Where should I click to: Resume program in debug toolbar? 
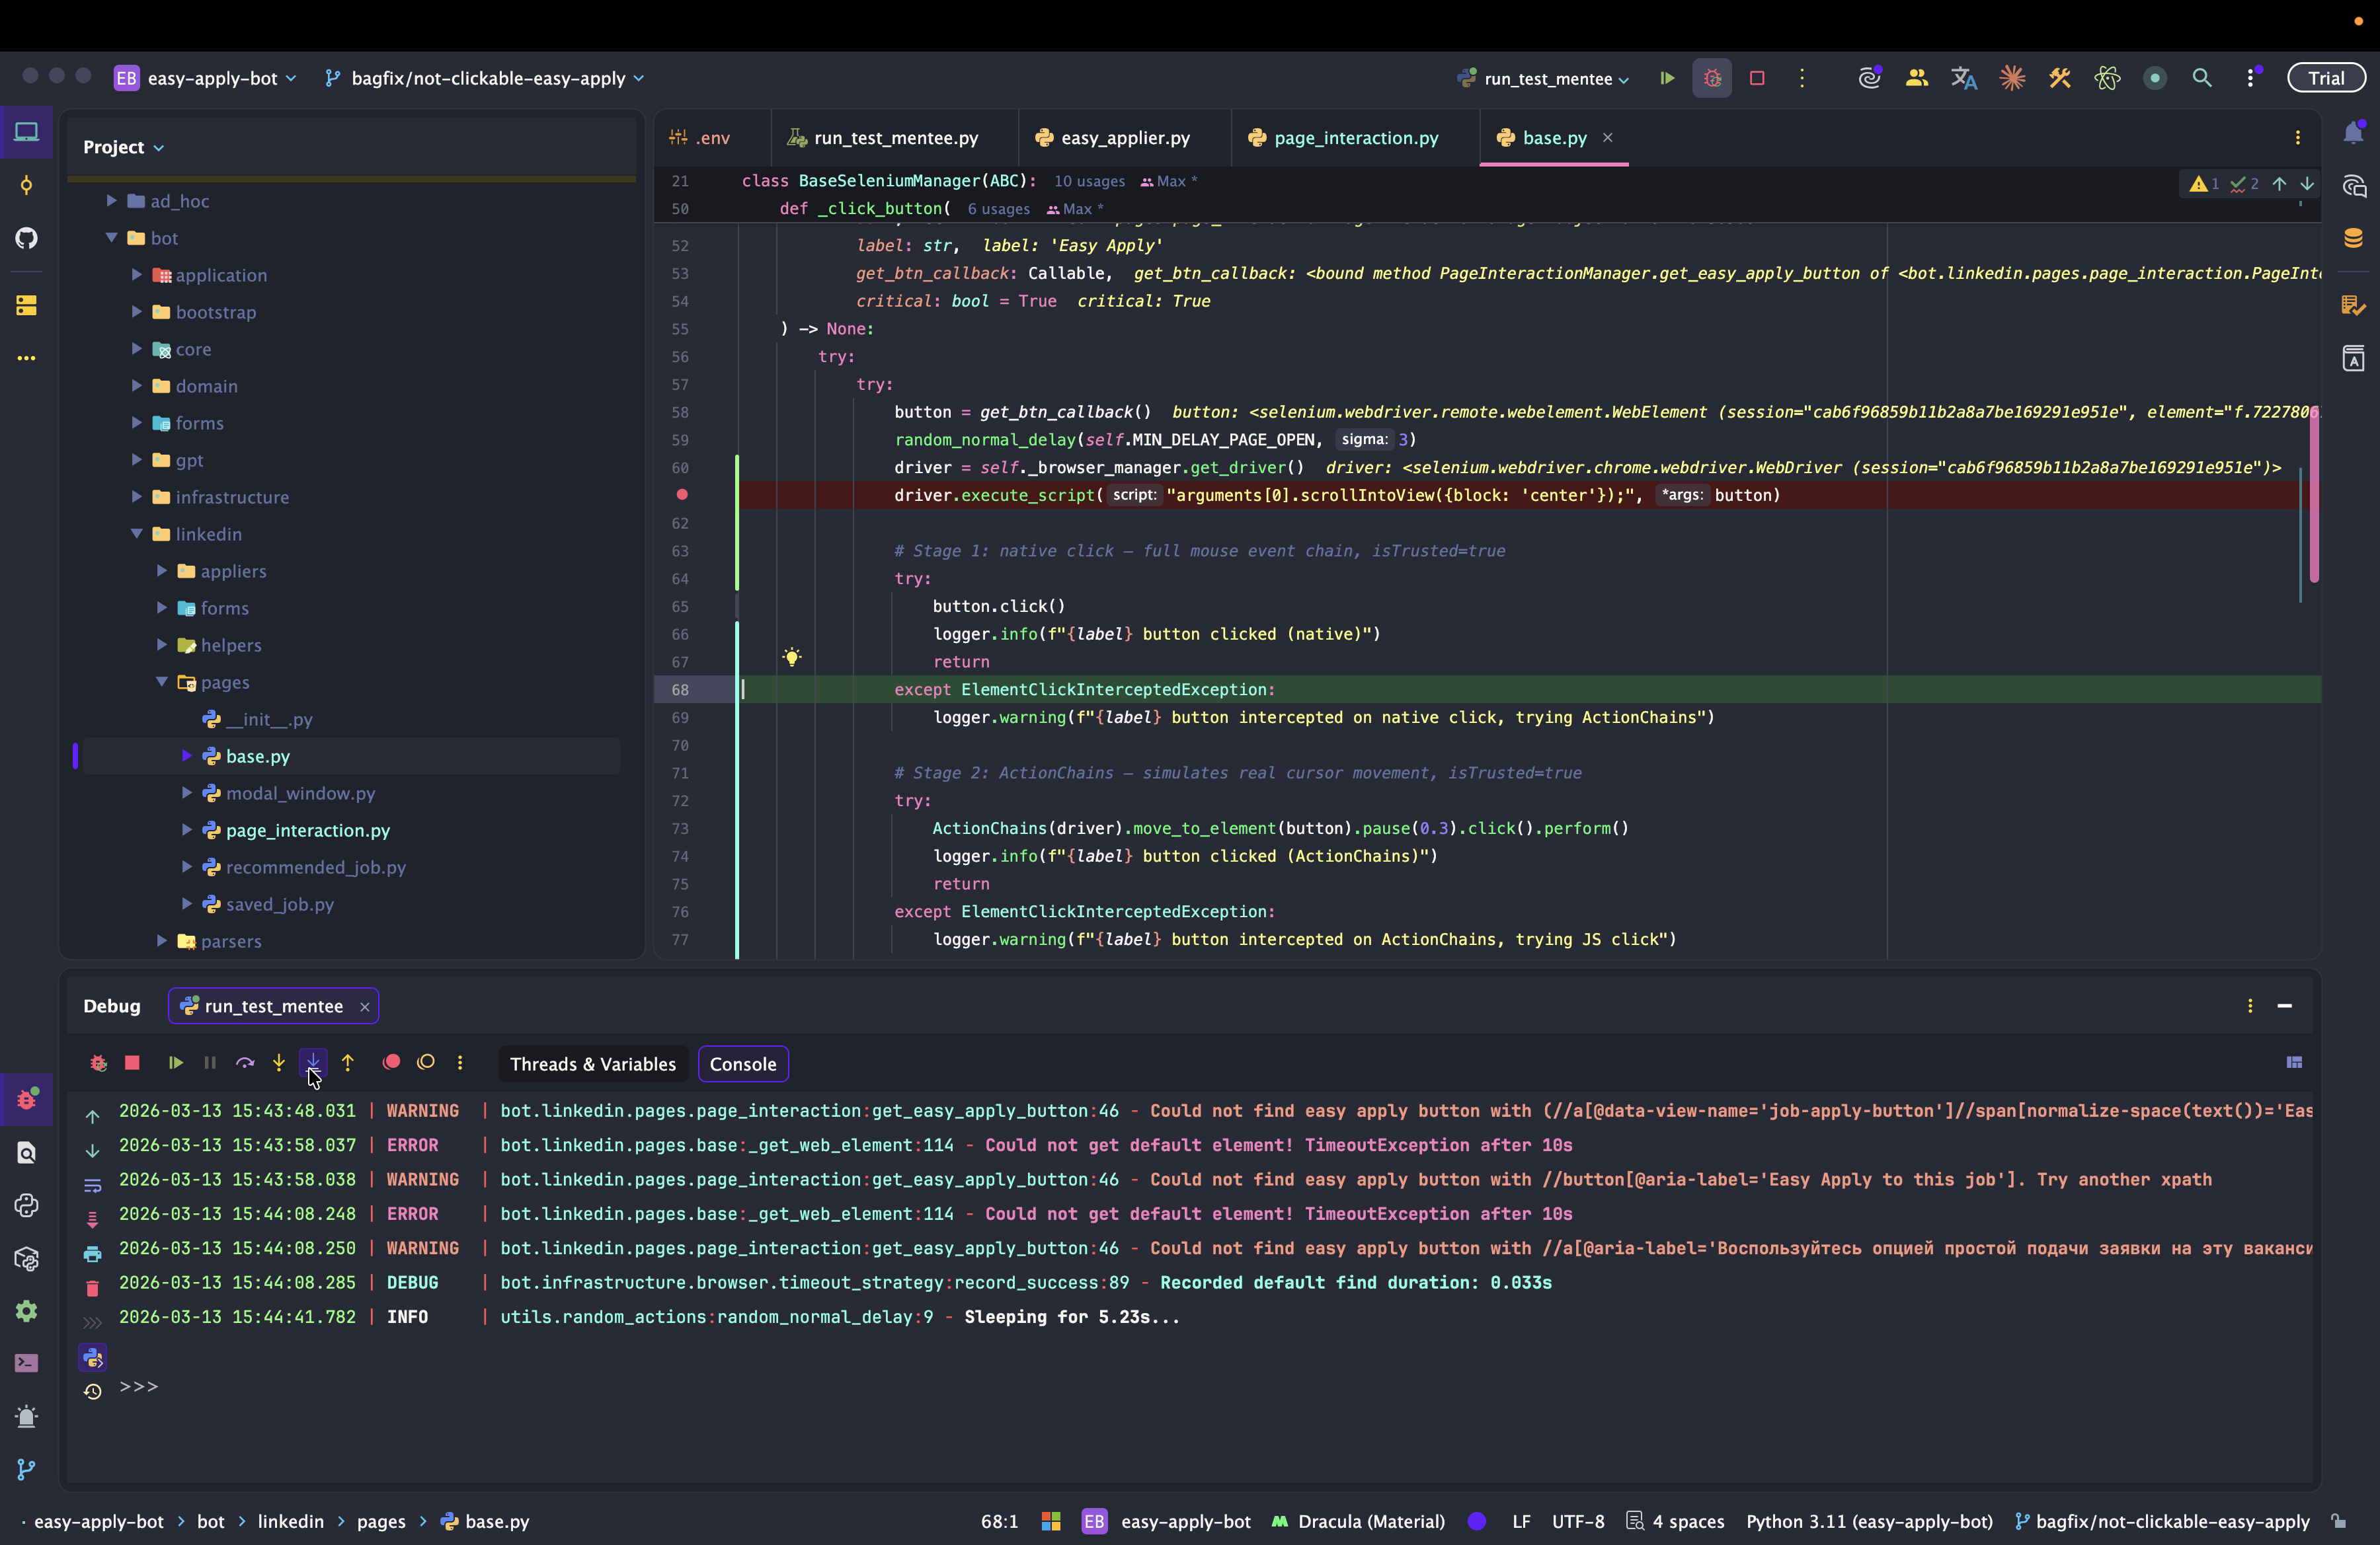coord(176,1063)
